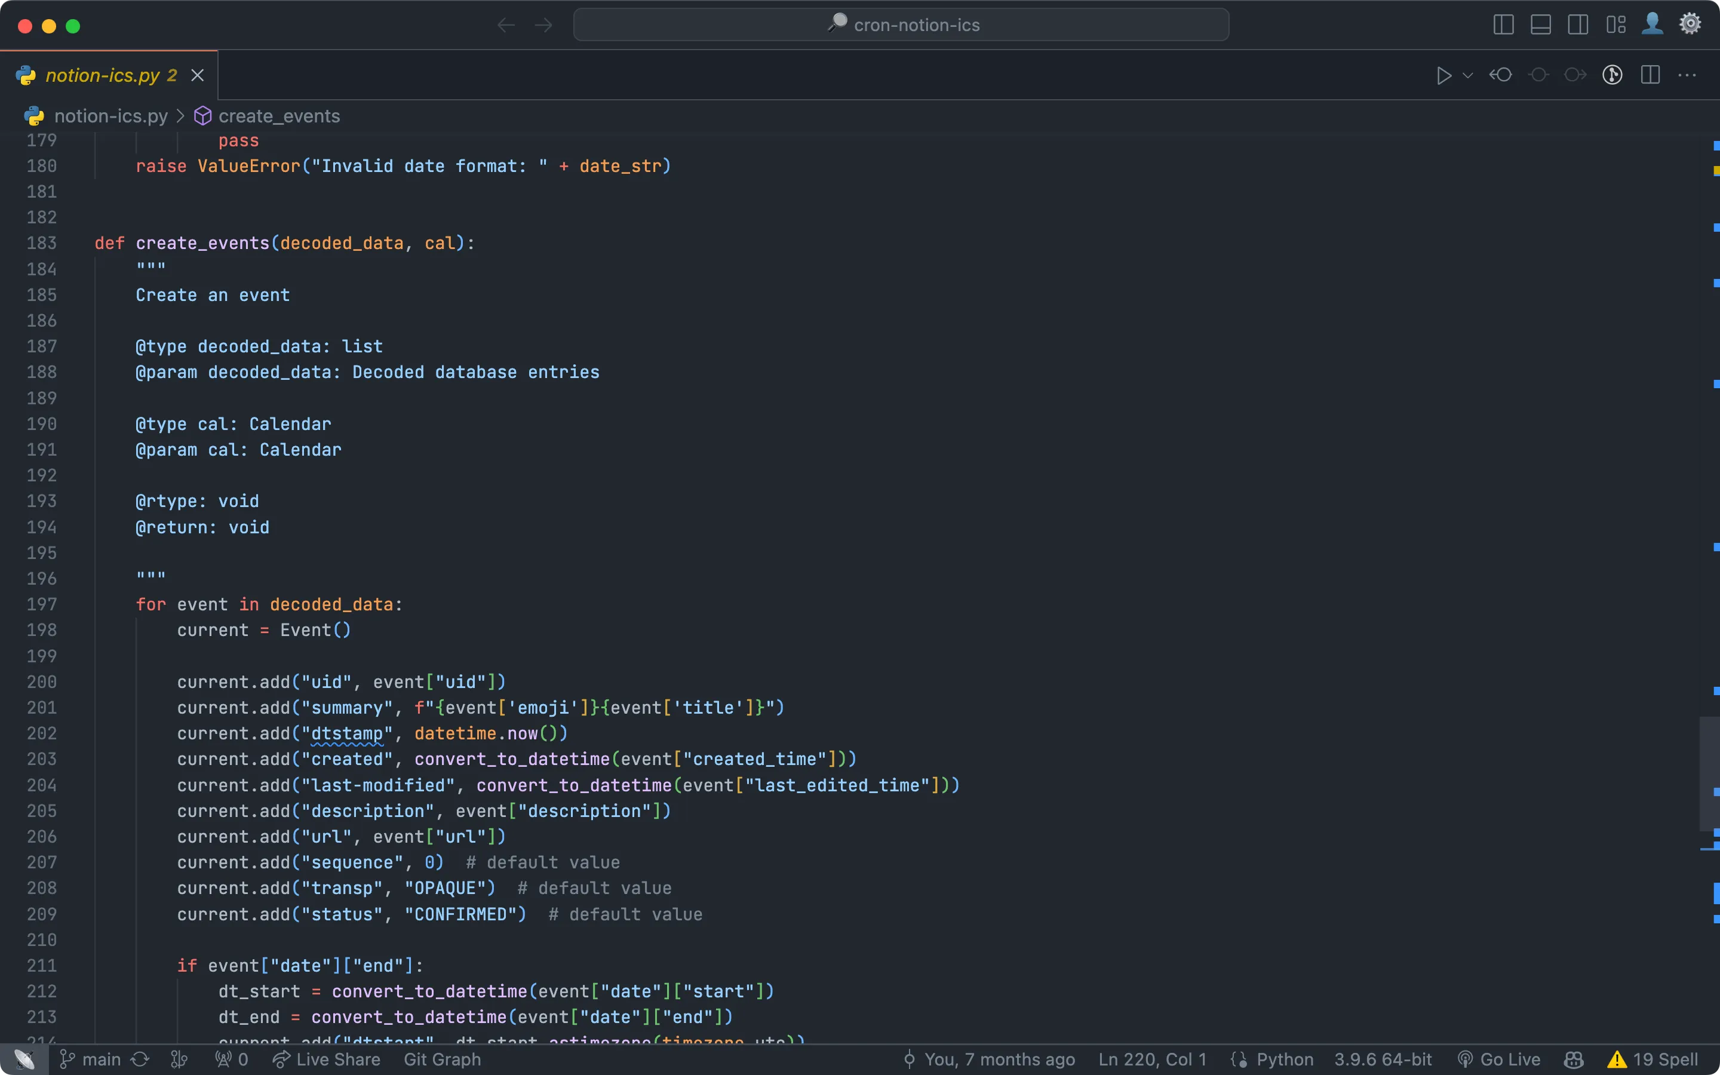Open the Manage gear icon
The width and height of the screenshot is (1720, 1075).
pos(1690,24)
